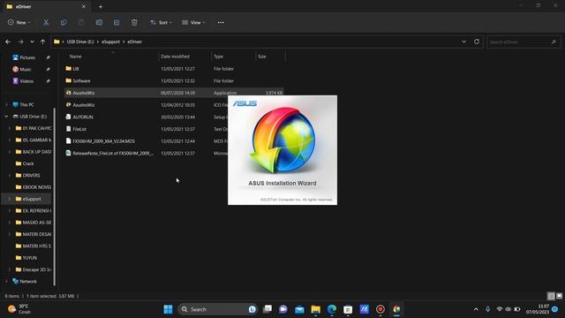Open the Windows Start menu
This screenshot has width=565, height=318.
coord(168,309)
